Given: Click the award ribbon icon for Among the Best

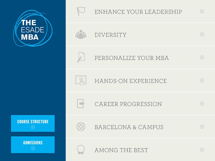Looking at the screenshot, I should (x=81, y=150).
